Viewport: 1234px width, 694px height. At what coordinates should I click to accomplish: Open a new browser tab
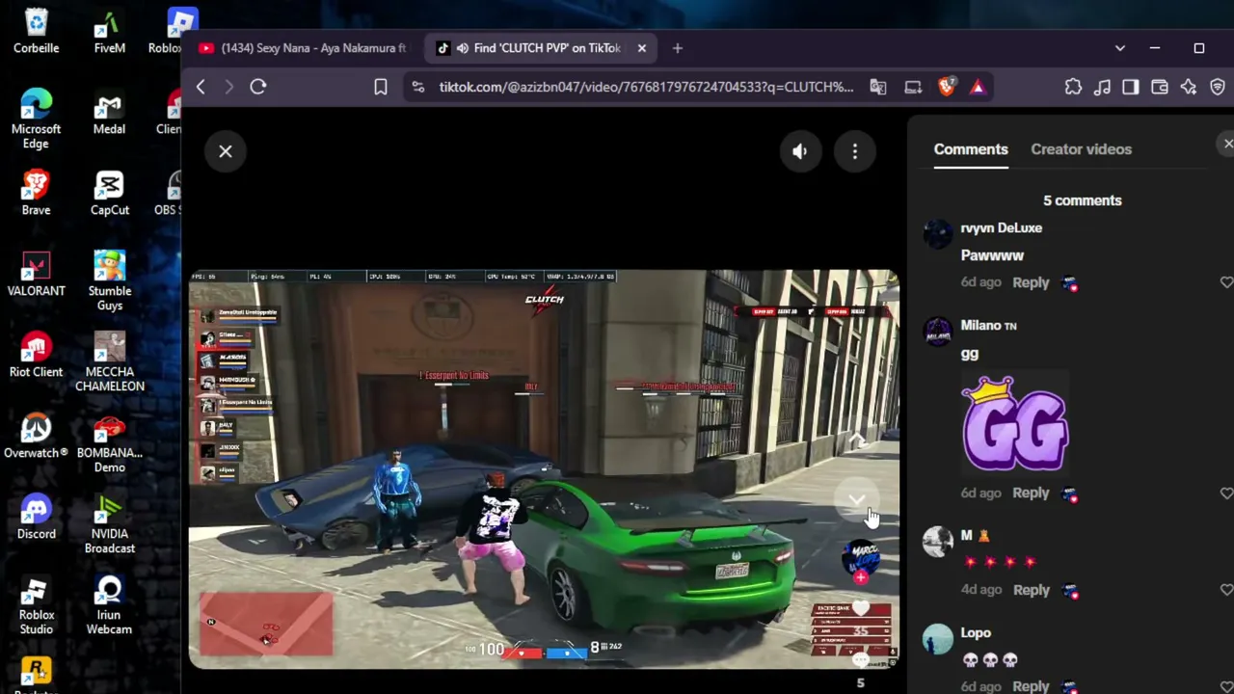[x=677, y=48]
